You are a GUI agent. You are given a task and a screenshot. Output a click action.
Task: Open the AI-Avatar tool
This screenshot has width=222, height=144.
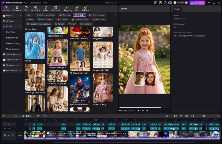tap(17, 9)
